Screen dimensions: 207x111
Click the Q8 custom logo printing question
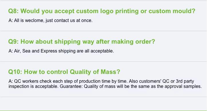102,11
